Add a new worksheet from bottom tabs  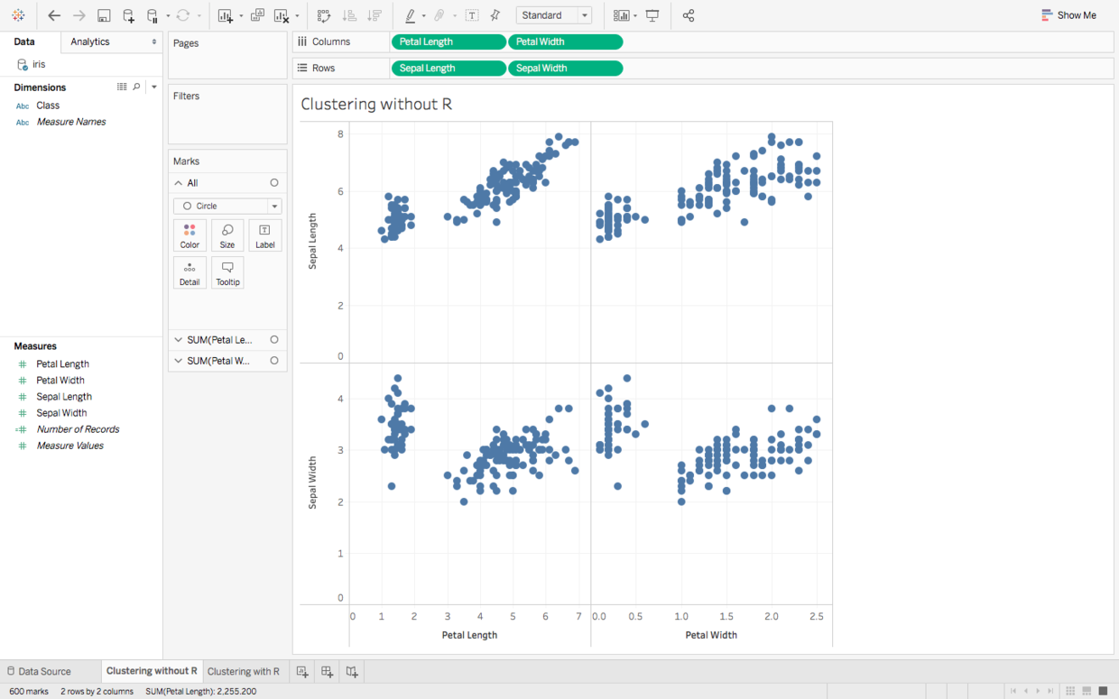pos(302,672)
